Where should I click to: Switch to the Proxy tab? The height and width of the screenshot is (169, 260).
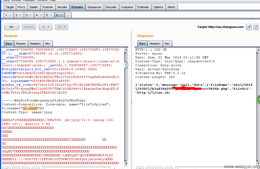click(21, 7)
